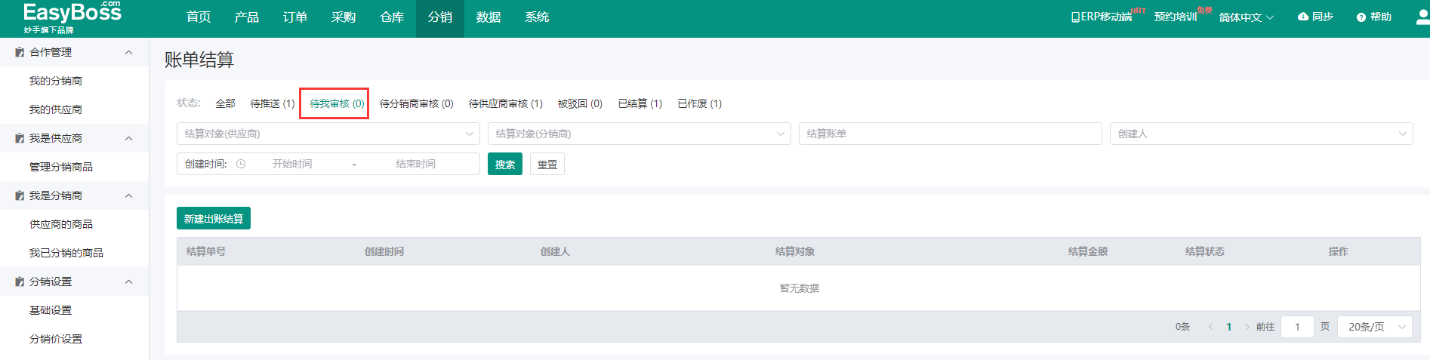Open the 结算对象(供应商) dropdown
Image resolution: width=1430 pixels, height=360 pixels.
(x=328, y=134)
